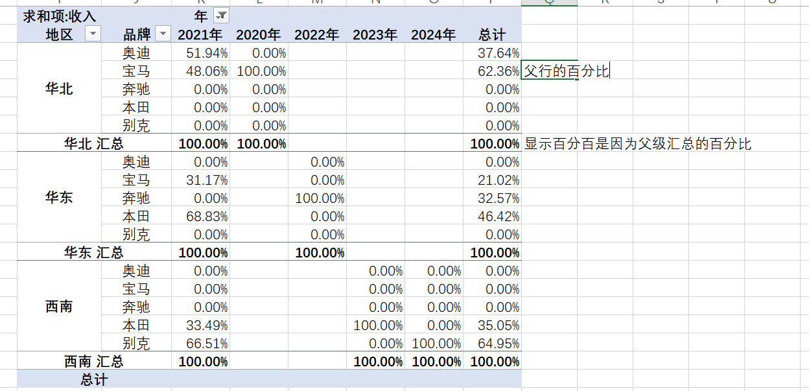The image size is (809, 391).
Task: Open the 品牌 field dropdown
Action: [x=163, y=34]
